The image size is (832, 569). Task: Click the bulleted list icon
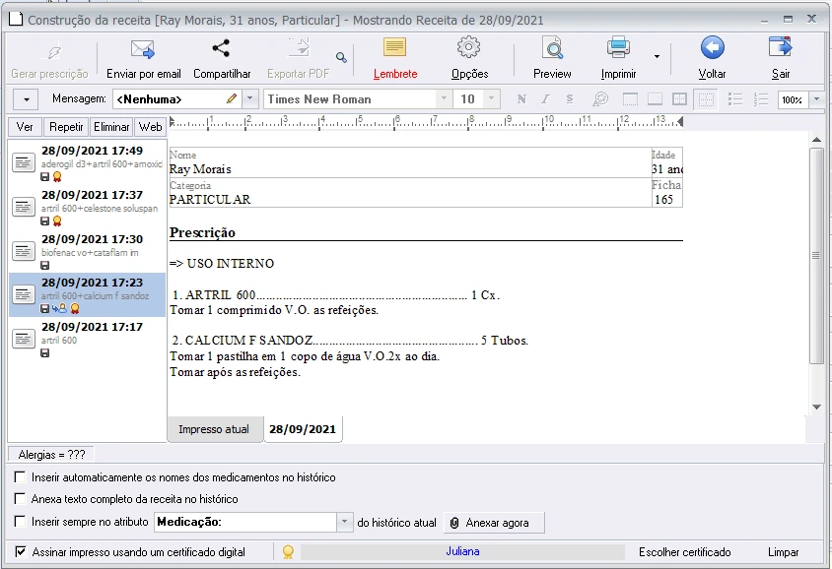734,99
